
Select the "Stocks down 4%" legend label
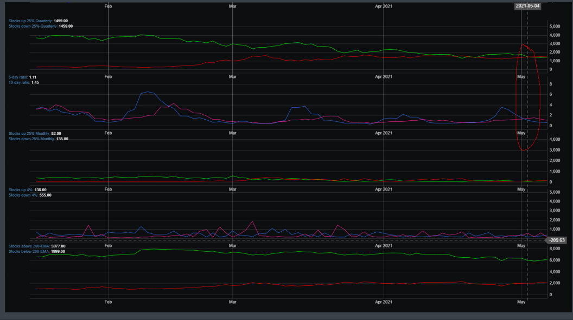23,195
